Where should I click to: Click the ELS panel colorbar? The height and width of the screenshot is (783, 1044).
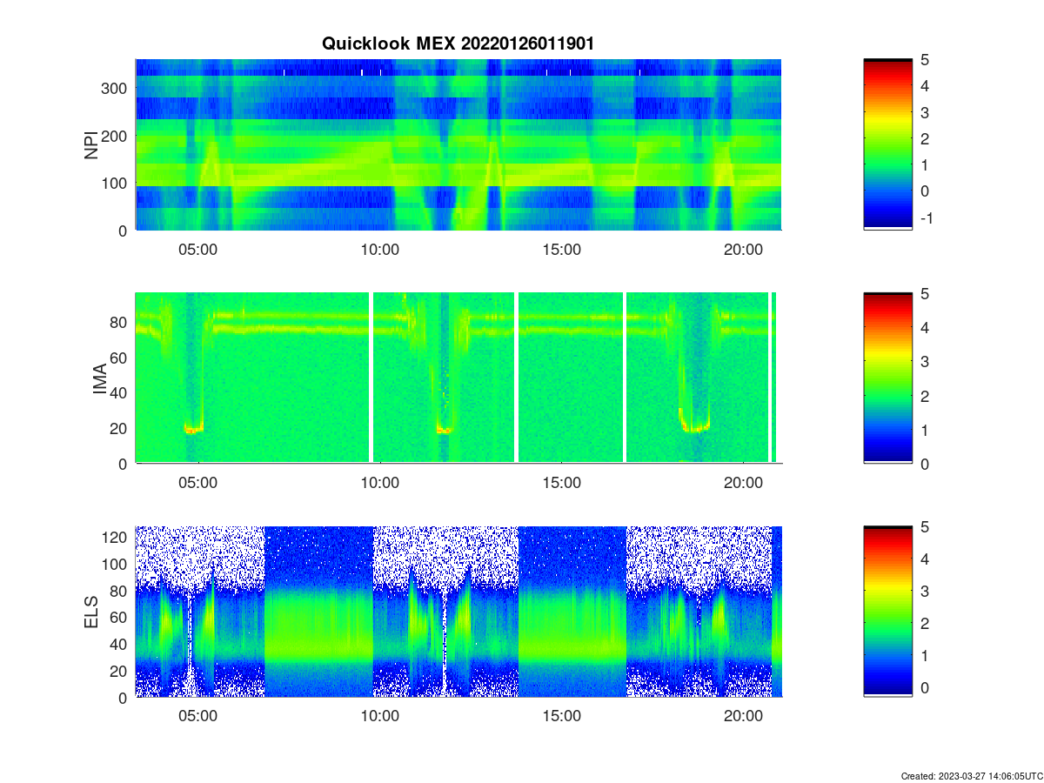coord(887,612)
